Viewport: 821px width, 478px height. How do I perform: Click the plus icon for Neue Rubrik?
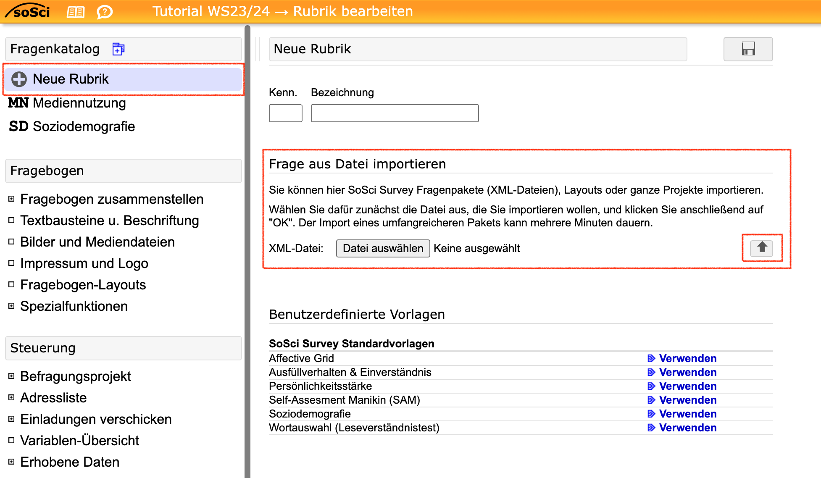pyautogui.click(x=19, y=79)
